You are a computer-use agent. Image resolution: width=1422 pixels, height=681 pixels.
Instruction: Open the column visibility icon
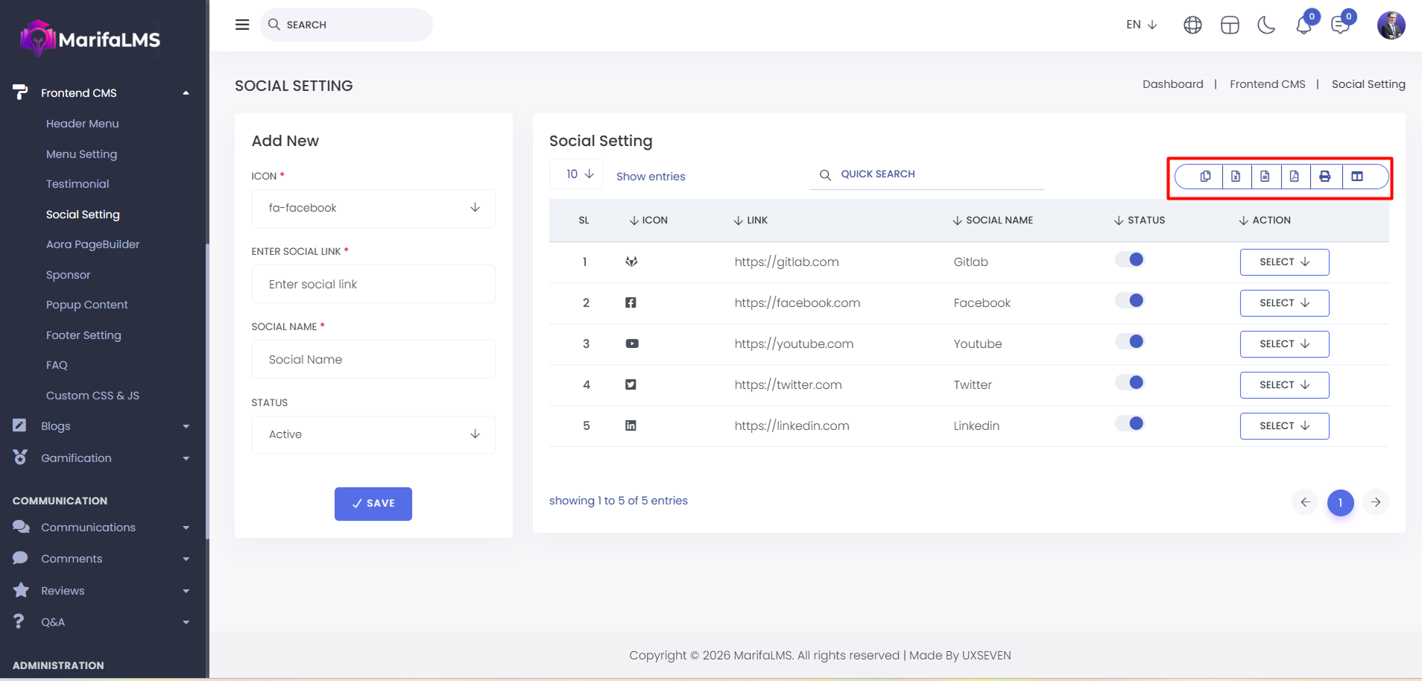1357,177
